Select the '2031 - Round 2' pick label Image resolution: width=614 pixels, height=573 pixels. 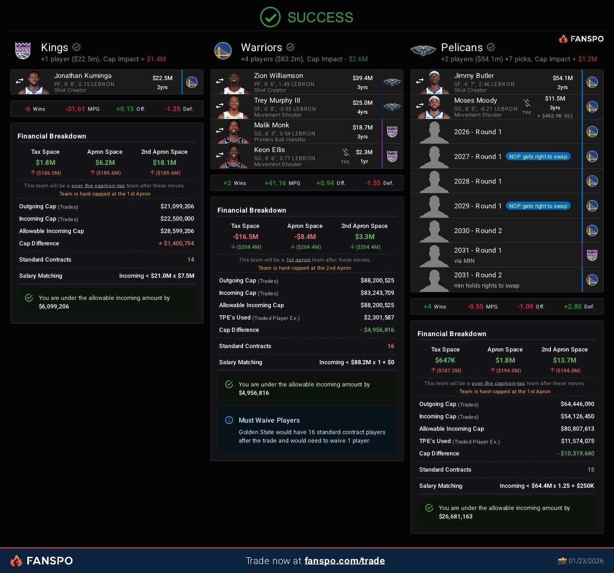point(478,275)
